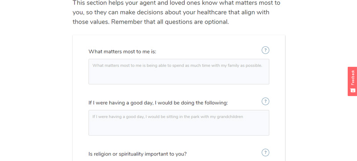Click the word "grandchildren" in second placeholder
Screen dimensions: 357x161
[230, 117]
